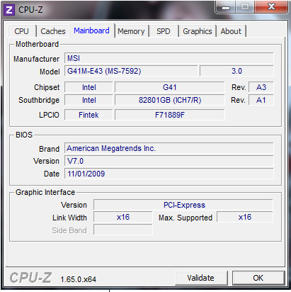Switch to the Graphics tab
The height and width of the screenshot is (292, 291).
click(x=198, y=31)
